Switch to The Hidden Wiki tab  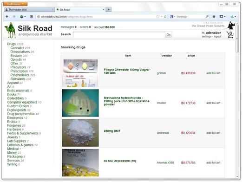(29, 10)
